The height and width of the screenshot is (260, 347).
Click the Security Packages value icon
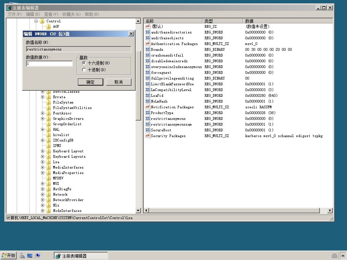pos(148,136)
